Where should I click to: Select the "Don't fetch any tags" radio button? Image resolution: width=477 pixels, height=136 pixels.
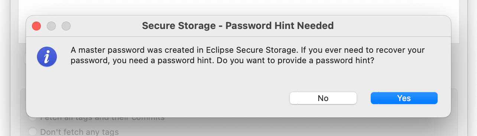pos(33,132)
